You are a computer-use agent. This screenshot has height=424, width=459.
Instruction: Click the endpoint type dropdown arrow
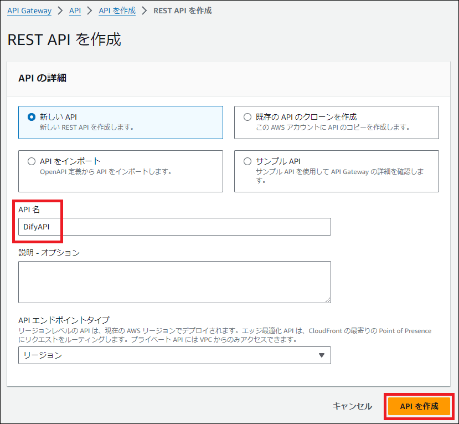tap(322, 355)
